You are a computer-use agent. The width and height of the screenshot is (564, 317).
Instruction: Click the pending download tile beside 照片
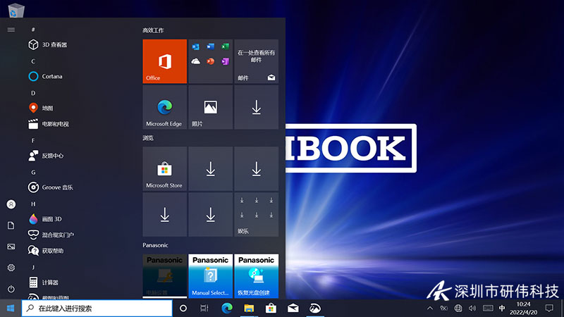(257, 107)
